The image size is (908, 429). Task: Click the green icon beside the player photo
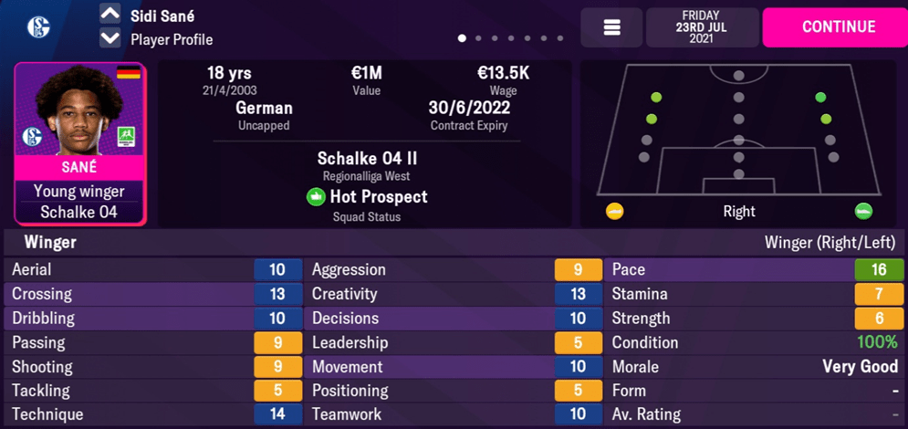pyautogui.click(x=127, y=137)
